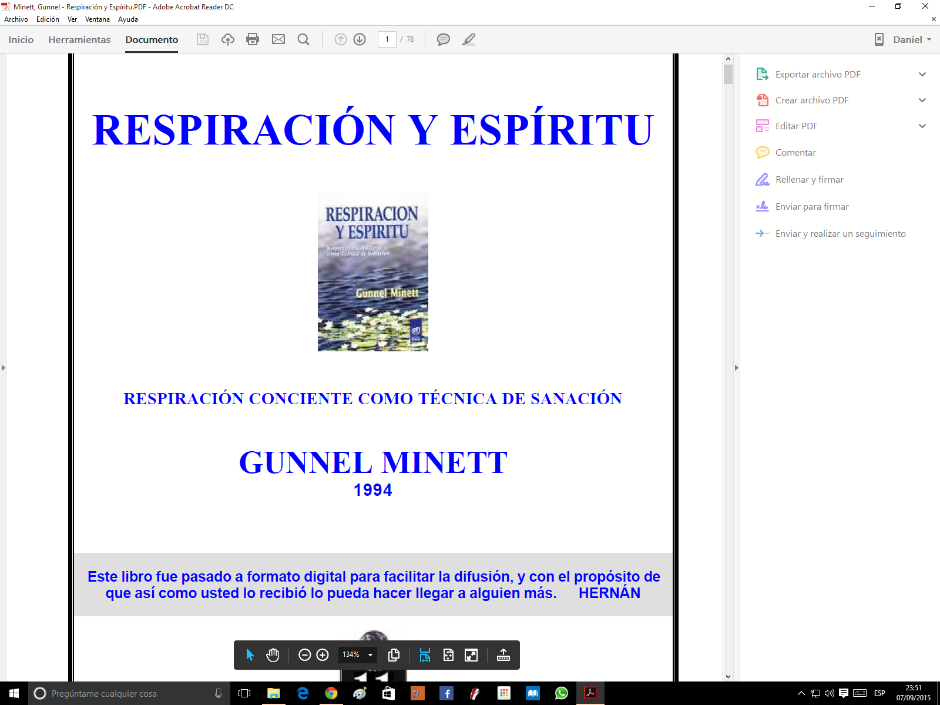Screen dimensions: 940x705
Task: Switch to the Inicio tab
Action: (x=21, y=39)
